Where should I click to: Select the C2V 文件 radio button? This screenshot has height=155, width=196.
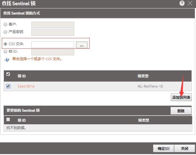point(5,44)
